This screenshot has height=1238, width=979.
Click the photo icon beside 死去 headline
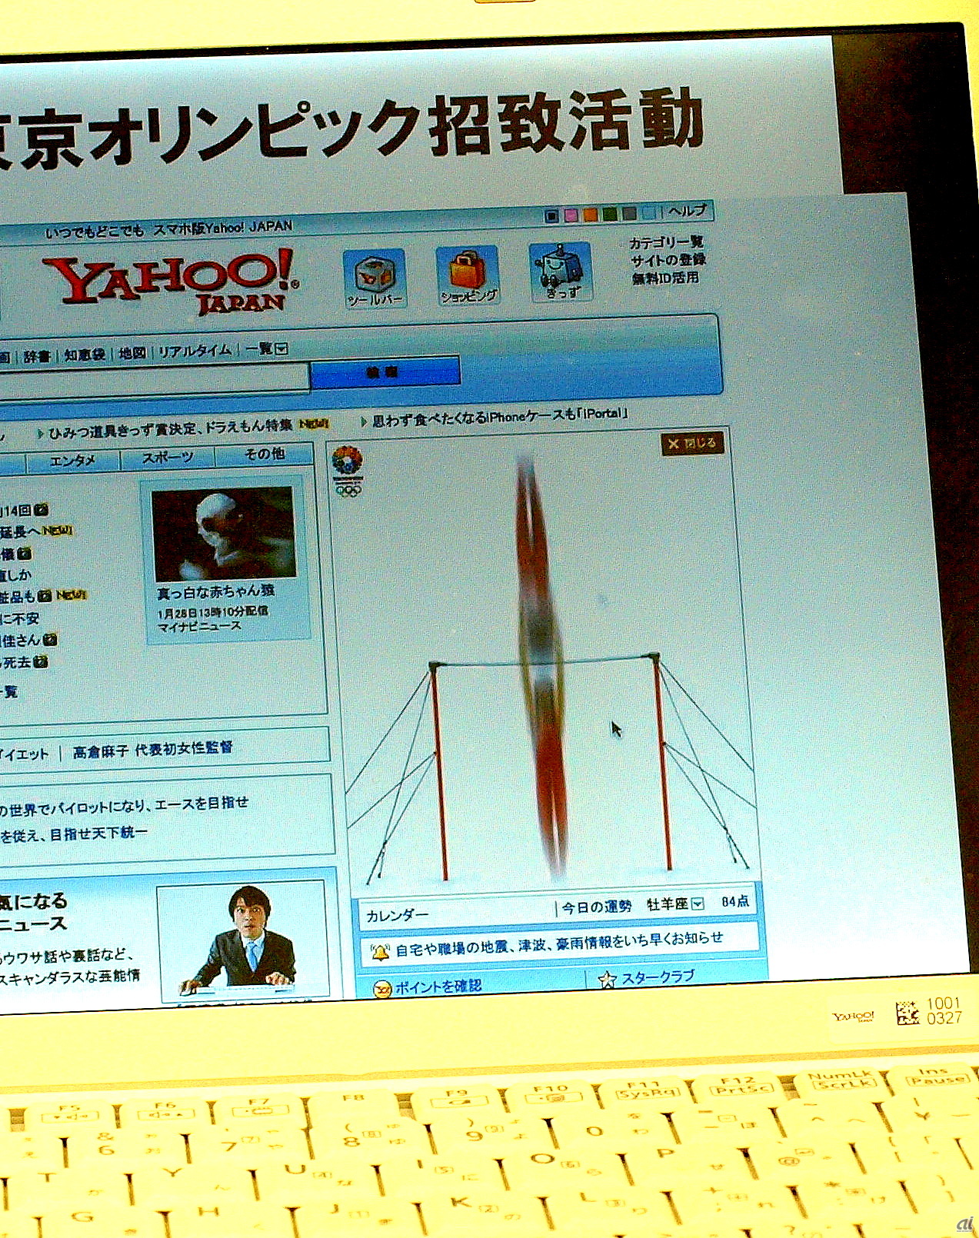(42, 661)
